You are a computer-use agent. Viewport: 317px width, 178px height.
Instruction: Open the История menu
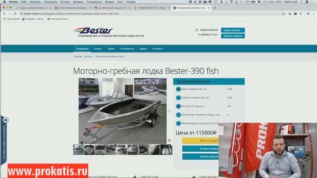65,1
